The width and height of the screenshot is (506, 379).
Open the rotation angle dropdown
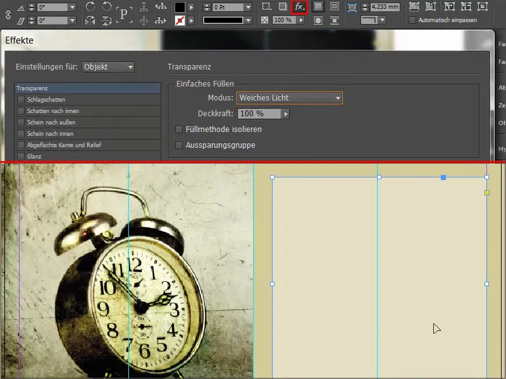(72, 7)
